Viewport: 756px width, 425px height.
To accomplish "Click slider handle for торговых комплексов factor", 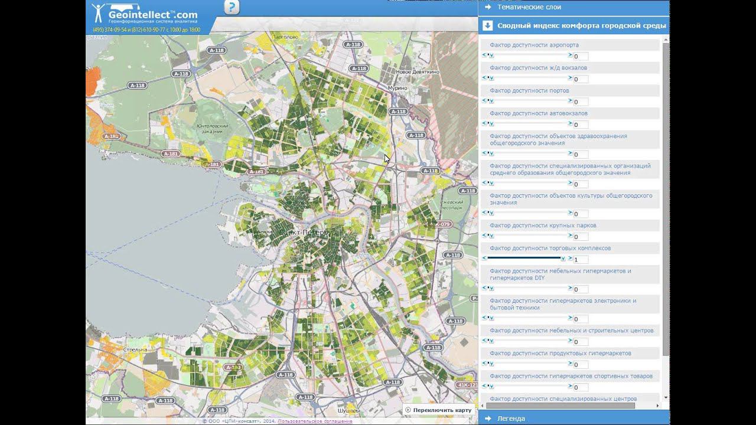I will pyautogui.click(x=563, y=259).
